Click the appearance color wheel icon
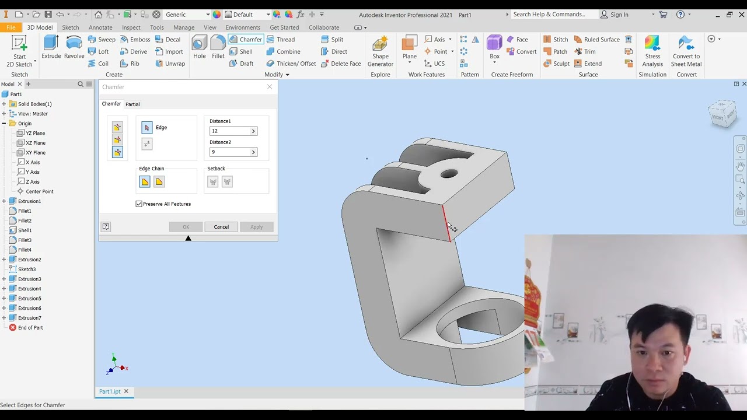The width and height of the screenshot is (747, 420). click(217, 15)
